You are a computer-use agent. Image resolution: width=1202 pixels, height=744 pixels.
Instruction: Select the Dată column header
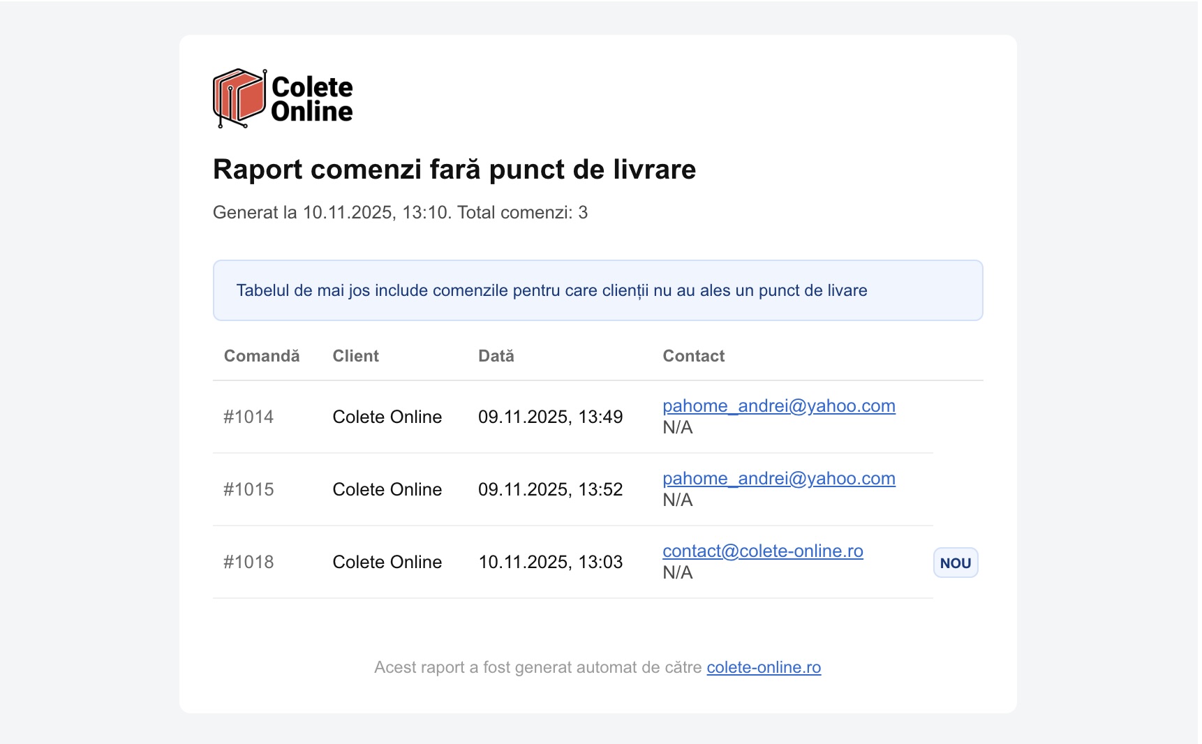tap(496, 356)
